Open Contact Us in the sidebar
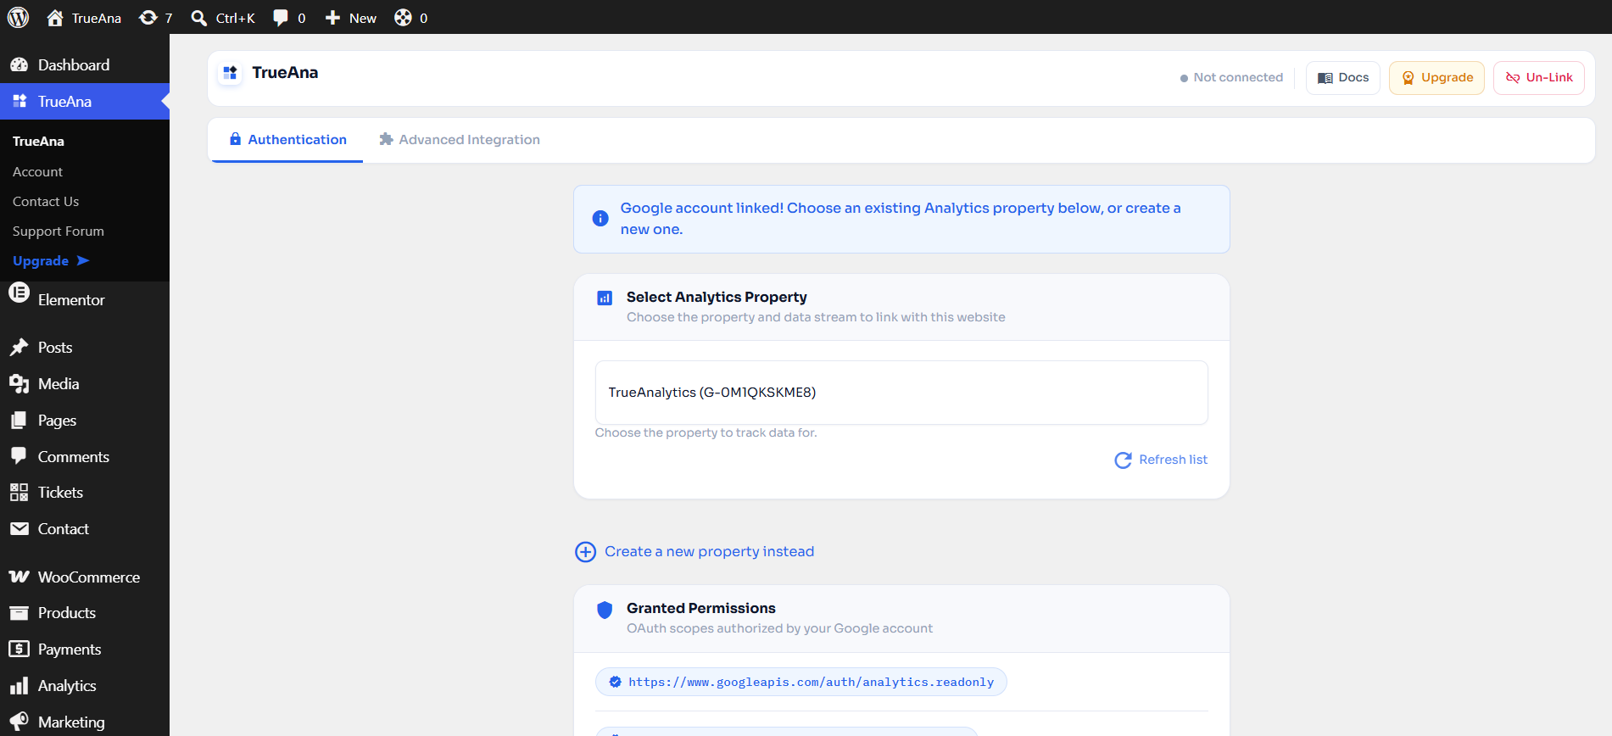 (x=46, y=202)
